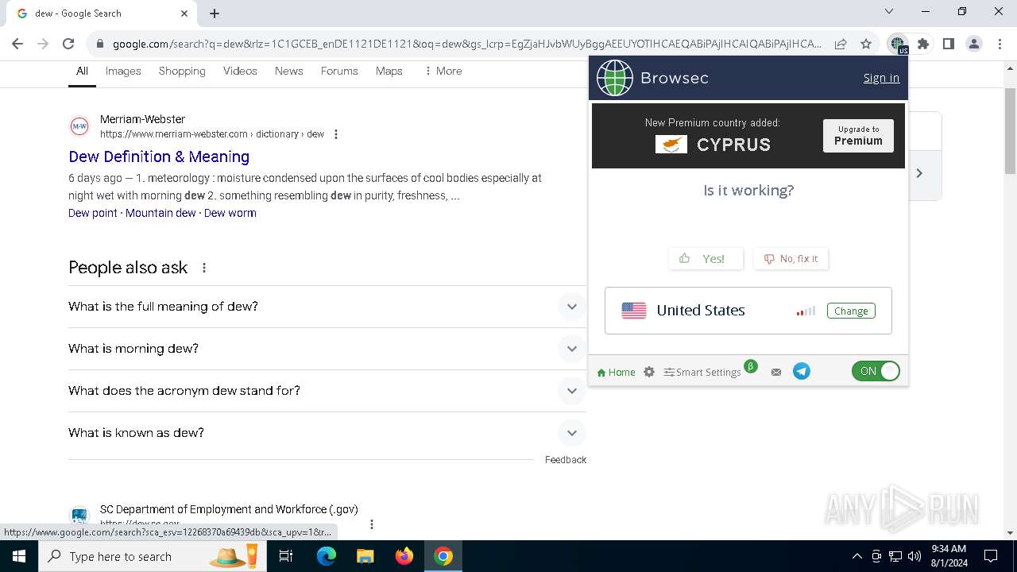The height and width of the screenshot is (572, 1017).
Task: Show hidden system tray icons
Action: [x=857, y=556]
